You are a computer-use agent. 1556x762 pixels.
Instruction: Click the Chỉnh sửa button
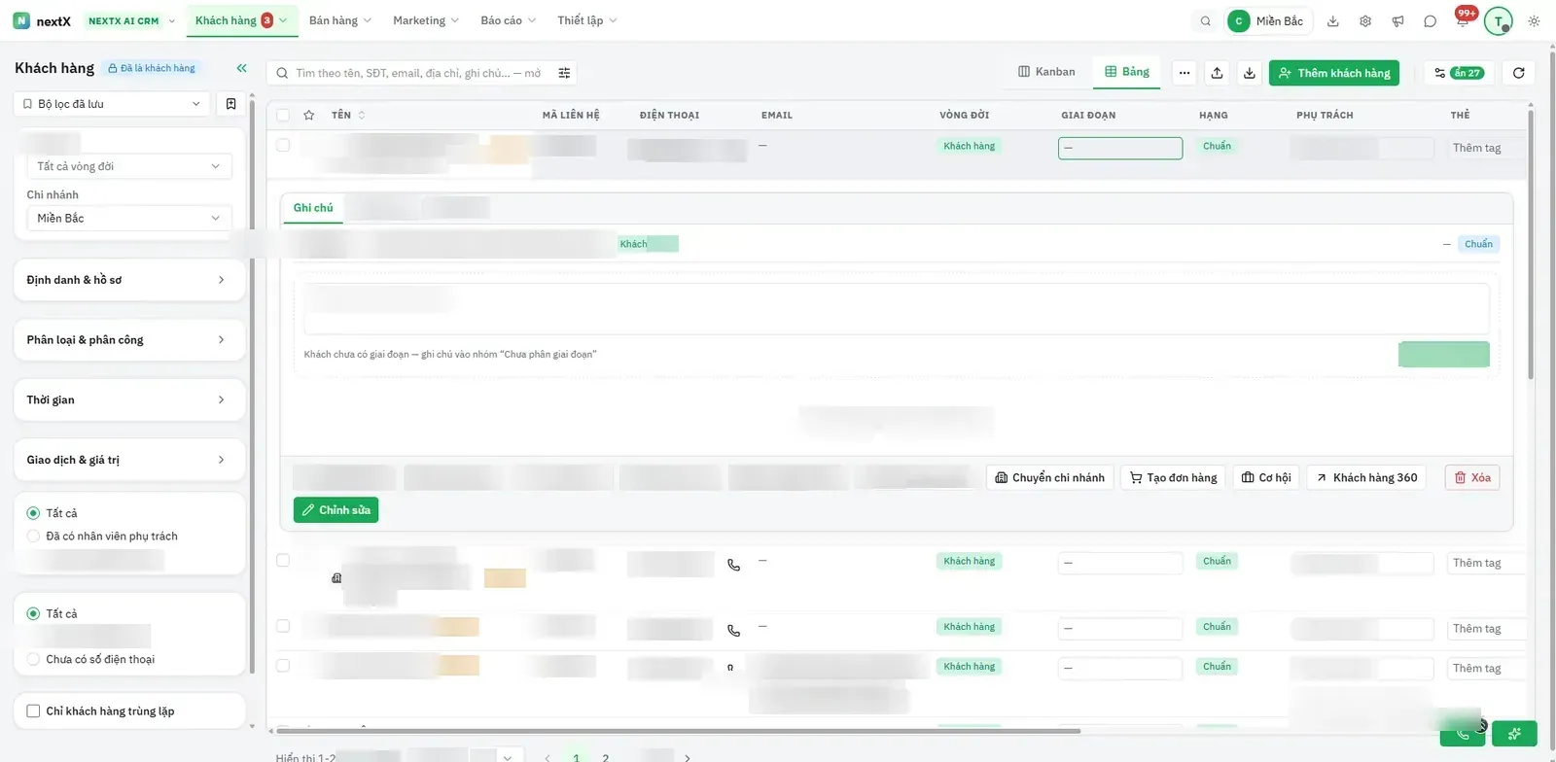[336, 510]
